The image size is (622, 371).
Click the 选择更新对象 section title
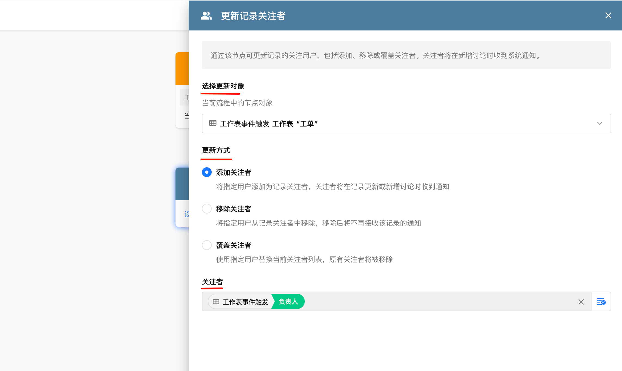coord(223,86)
